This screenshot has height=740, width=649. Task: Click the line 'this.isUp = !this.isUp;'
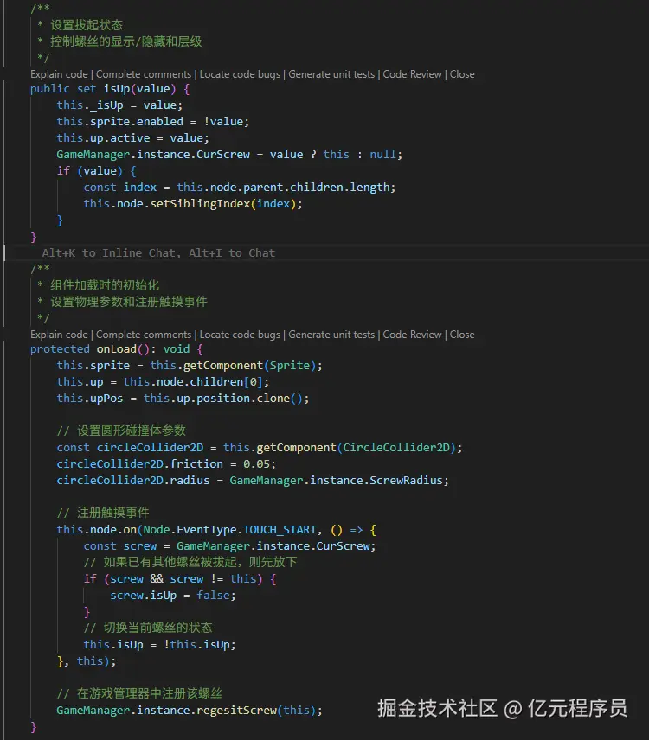point(159,645)
